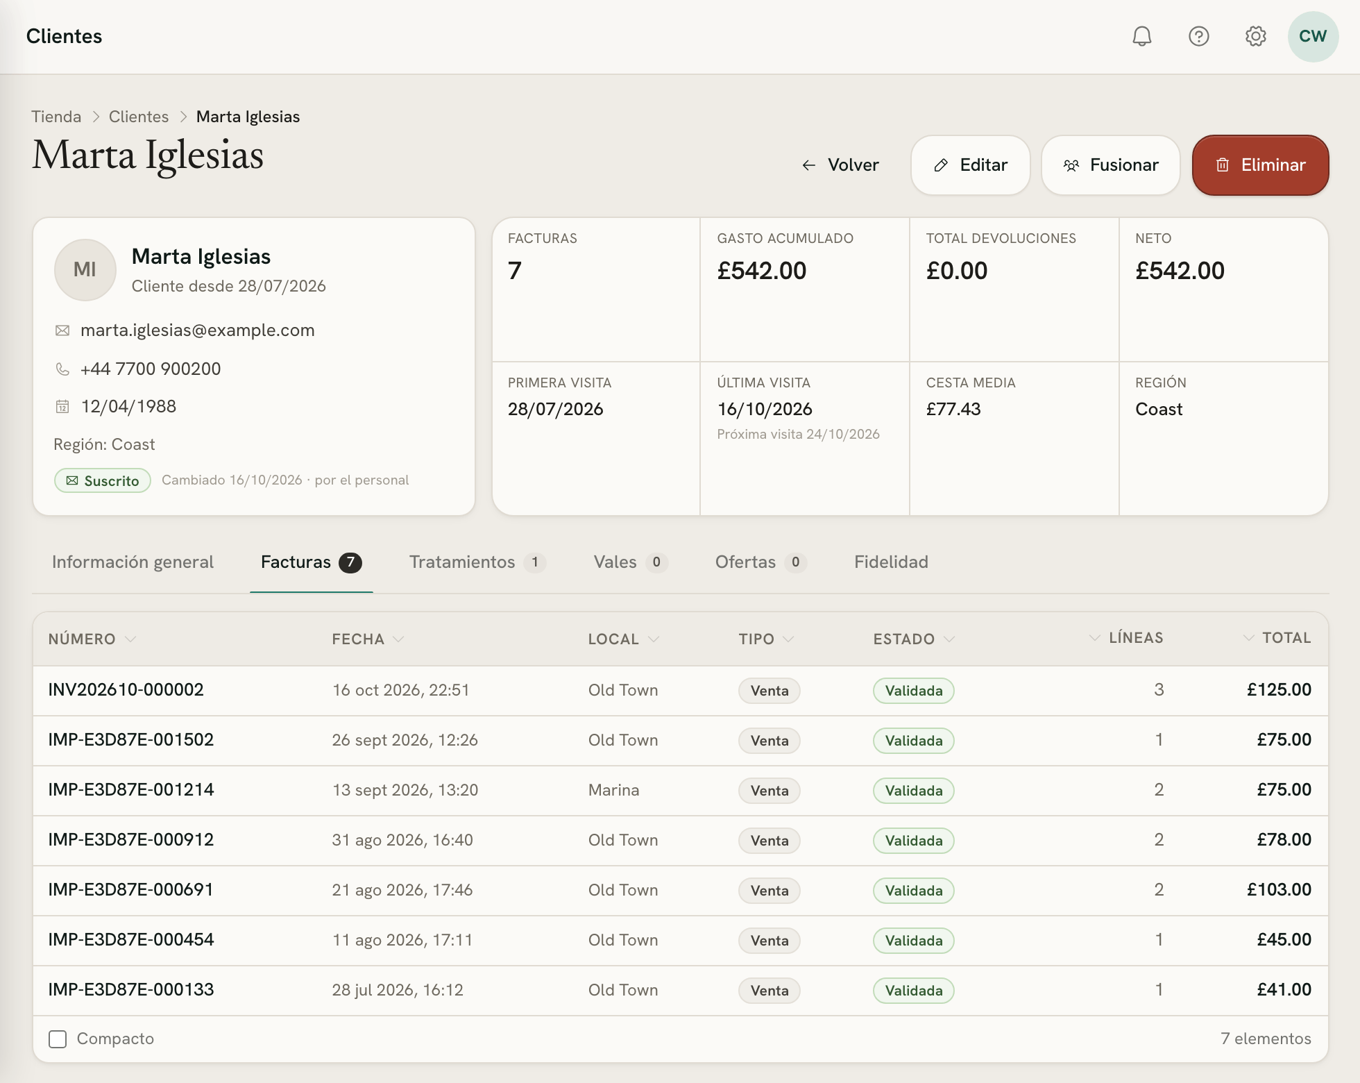This screenshot has width=1360, height=1083.
Task: Sort by the TOTAL column
Action: pyautogui.click(x=1277, y=637)
